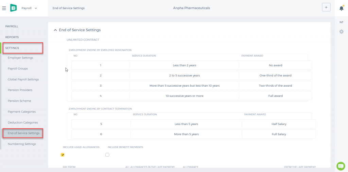
Task: Open the gear settings icon
Action: point(341,31)
